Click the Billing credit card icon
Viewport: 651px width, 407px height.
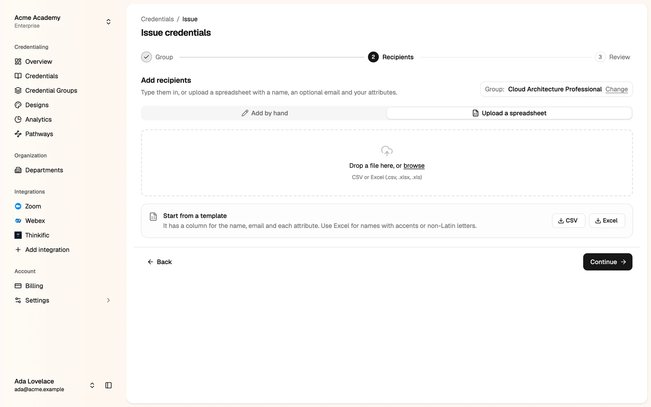pyautogui.click(x=18, y=286)
